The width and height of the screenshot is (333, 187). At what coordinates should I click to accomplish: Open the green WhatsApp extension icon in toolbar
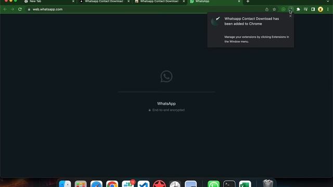pyautogui.click(x=284, y=9)
